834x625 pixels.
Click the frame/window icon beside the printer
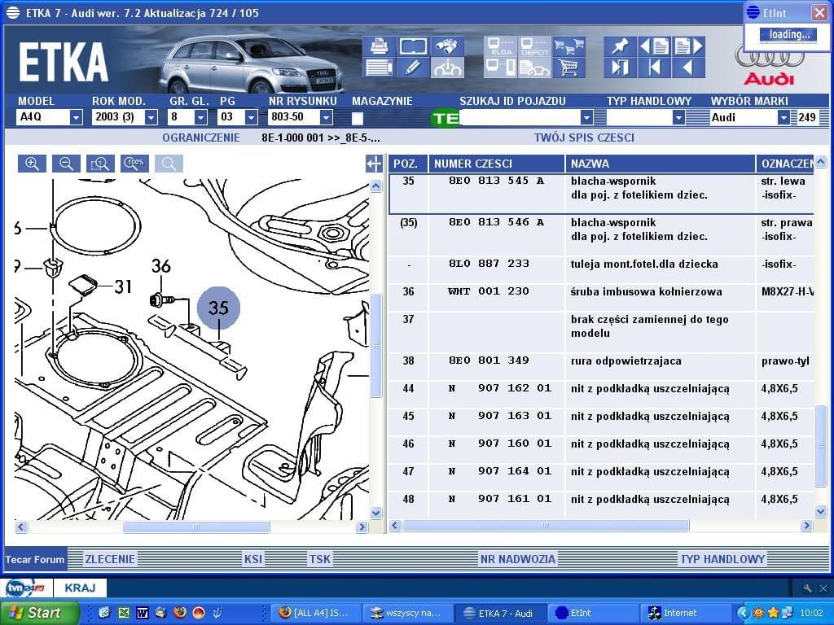tap(413, 46)
